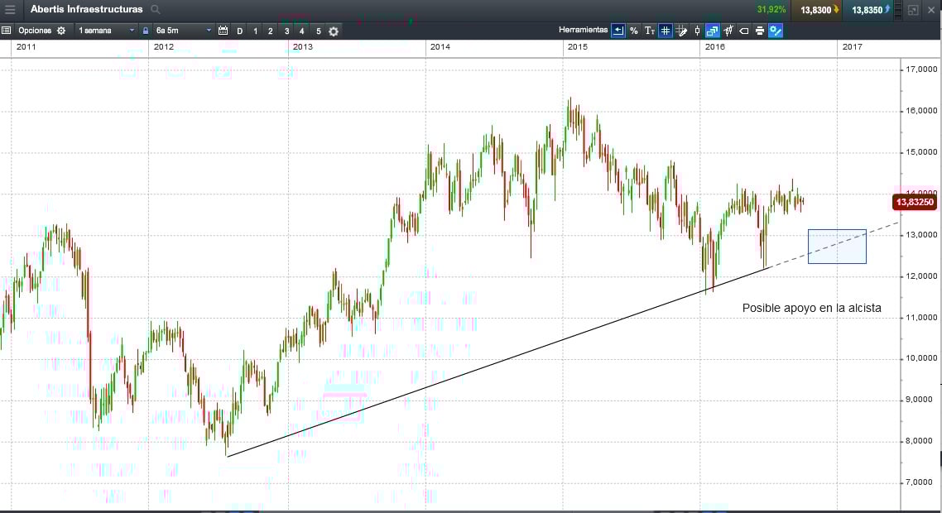The image size is (942, 513).
Task: Select chart preset 4
Action: pos(301,31)
